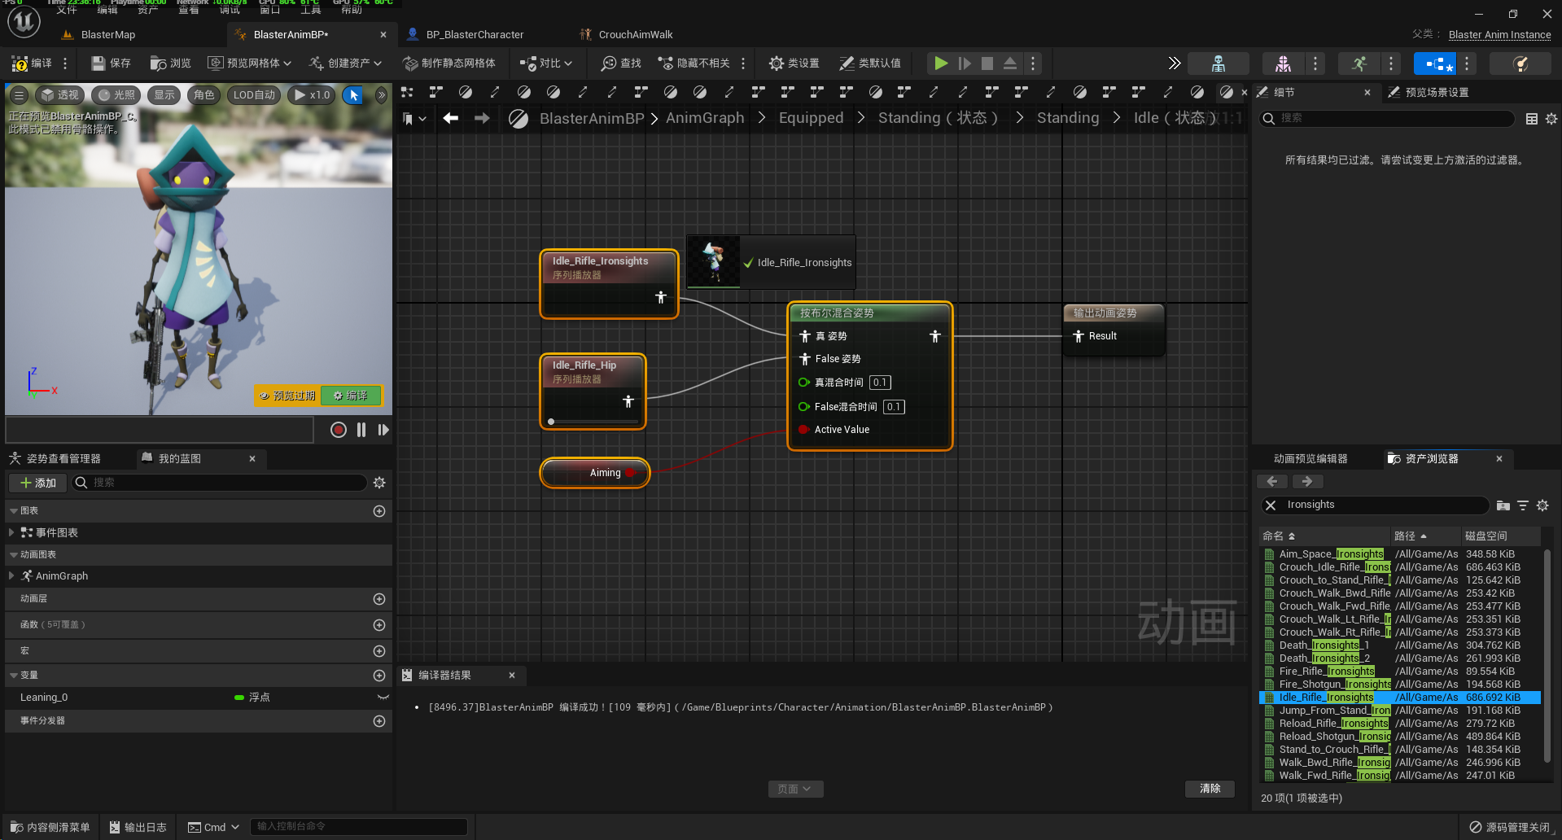Select the Leaning_0 variable

point(44,698)
